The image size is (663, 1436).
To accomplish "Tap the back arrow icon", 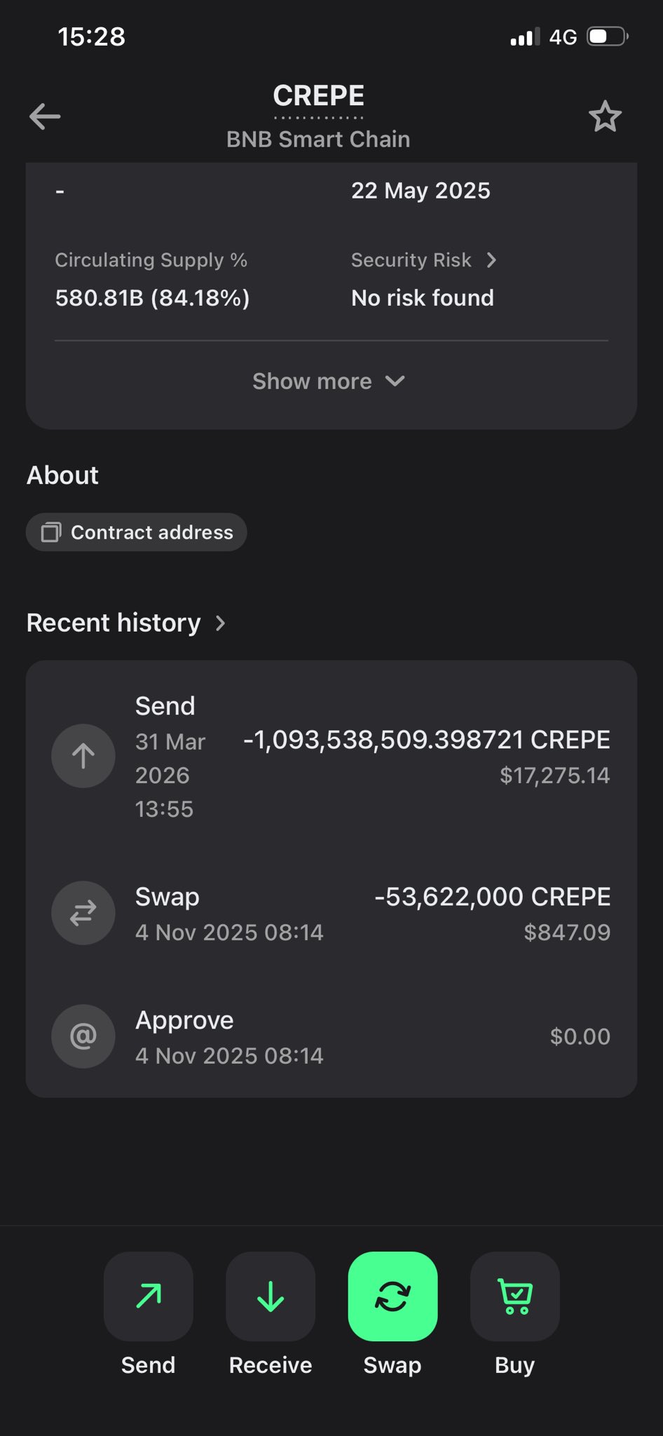I will click(x=45, y=116).
